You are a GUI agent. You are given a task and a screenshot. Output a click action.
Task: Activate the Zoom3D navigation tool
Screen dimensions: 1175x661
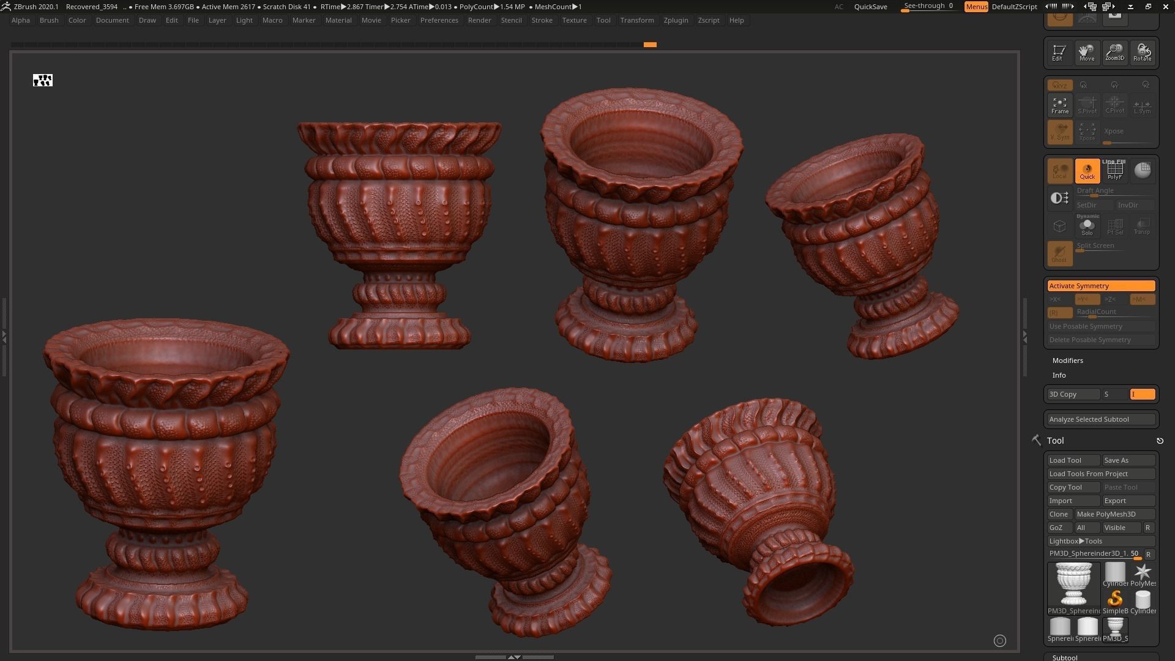1114,53
